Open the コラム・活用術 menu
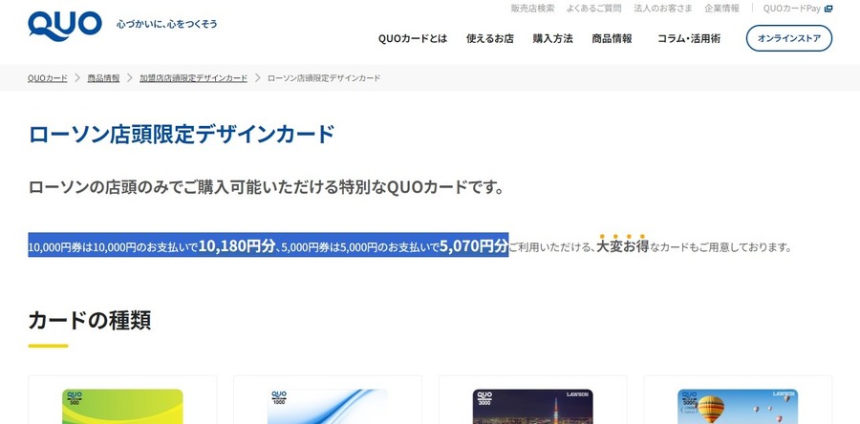This screenshot has width=860, height=424. click(689, 38)
